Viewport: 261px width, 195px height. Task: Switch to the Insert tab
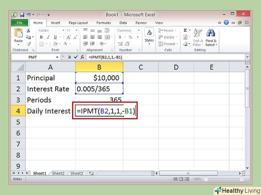pyautogui.click(x=56, y=23)
